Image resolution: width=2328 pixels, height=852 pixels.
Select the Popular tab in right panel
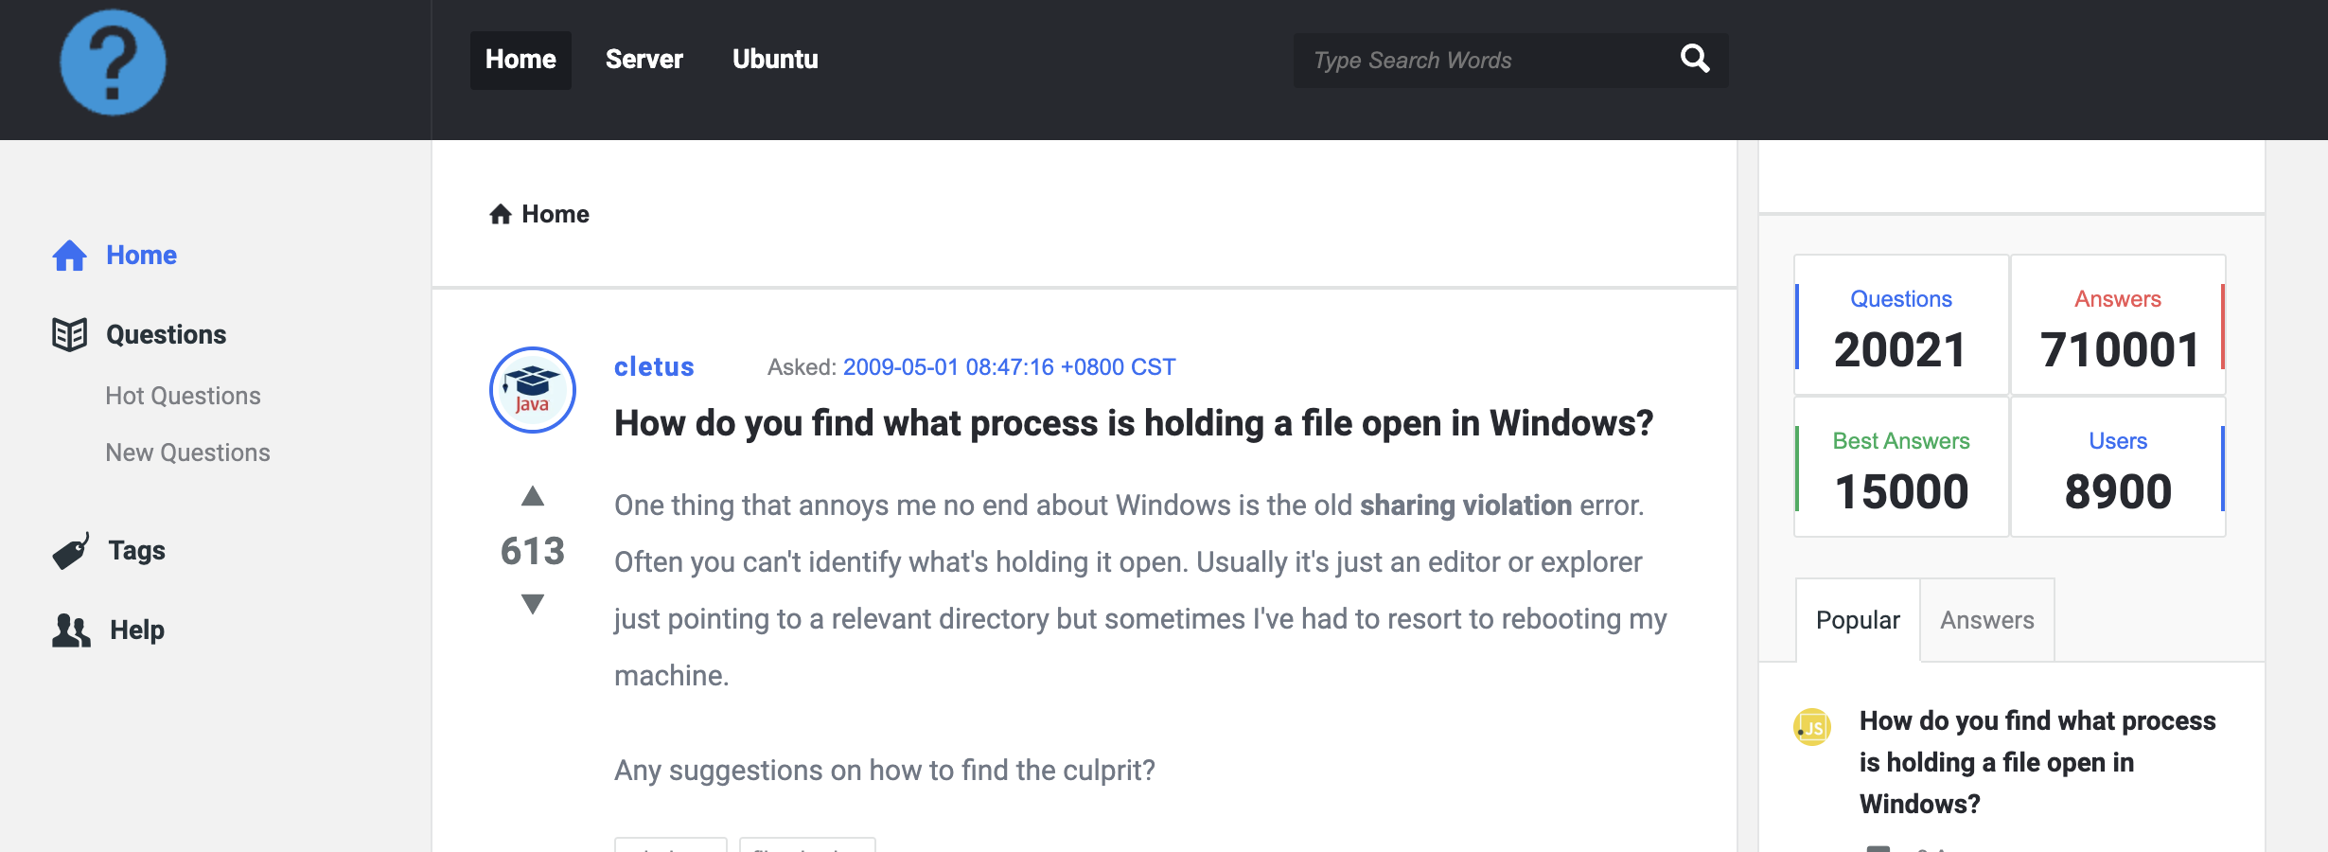tap(1858, 620)
